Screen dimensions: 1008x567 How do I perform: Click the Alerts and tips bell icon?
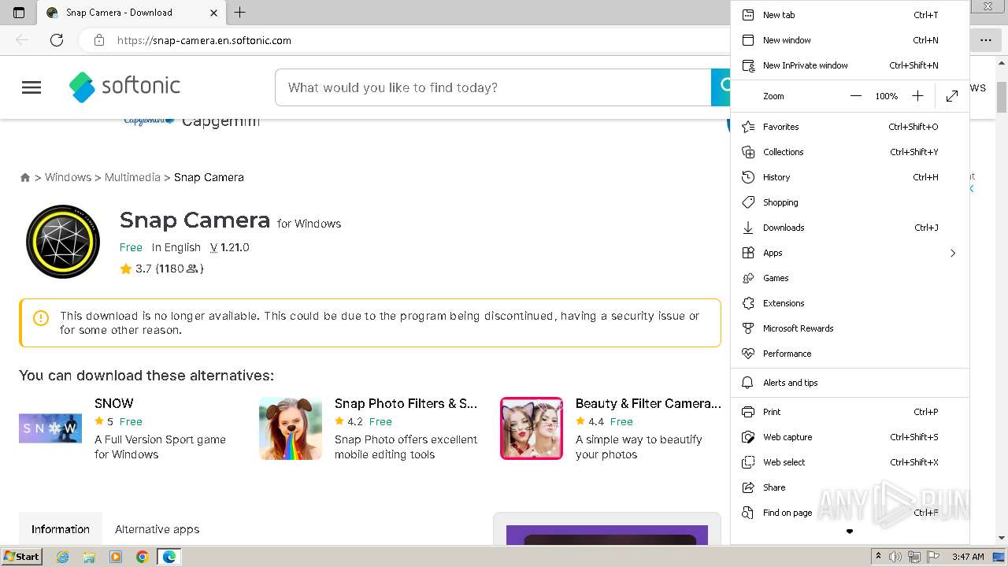tap(748, 383)
